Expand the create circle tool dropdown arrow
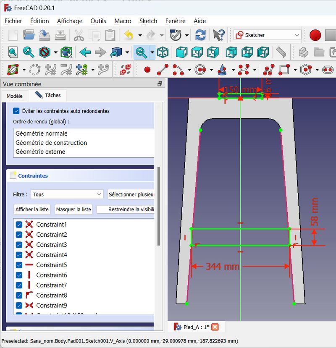336x348 pixels. pos(210,70)
